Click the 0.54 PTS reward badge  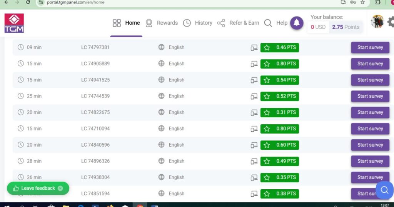(280, 80)
